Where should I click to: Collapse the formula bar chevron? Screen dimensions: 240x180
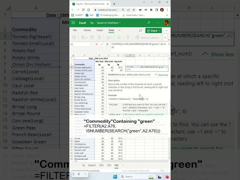pos(169,44)
